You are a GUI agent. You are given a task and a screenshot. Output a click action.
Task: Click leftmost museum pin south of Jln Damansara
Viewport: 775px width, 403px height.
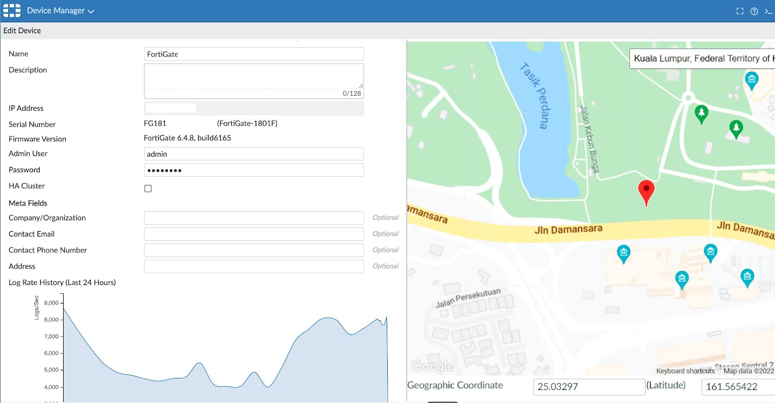tap(623, 254)
